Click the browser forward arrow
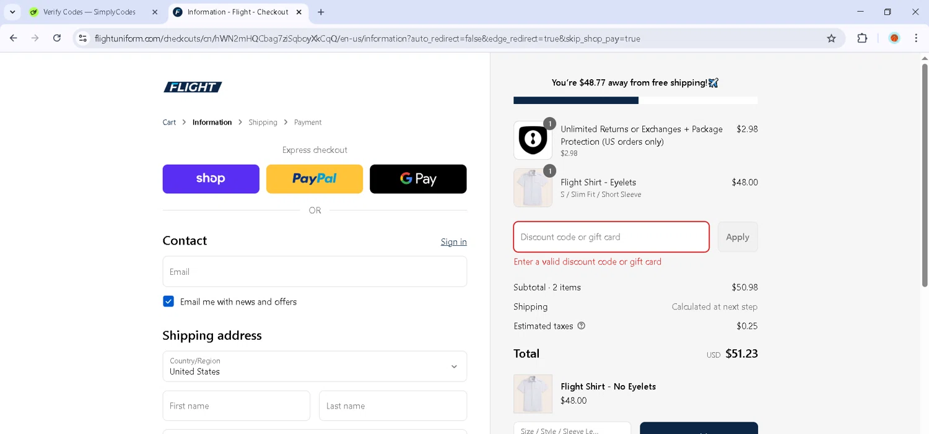This screenshot has width=929, height=434. [x=35, y=38]
